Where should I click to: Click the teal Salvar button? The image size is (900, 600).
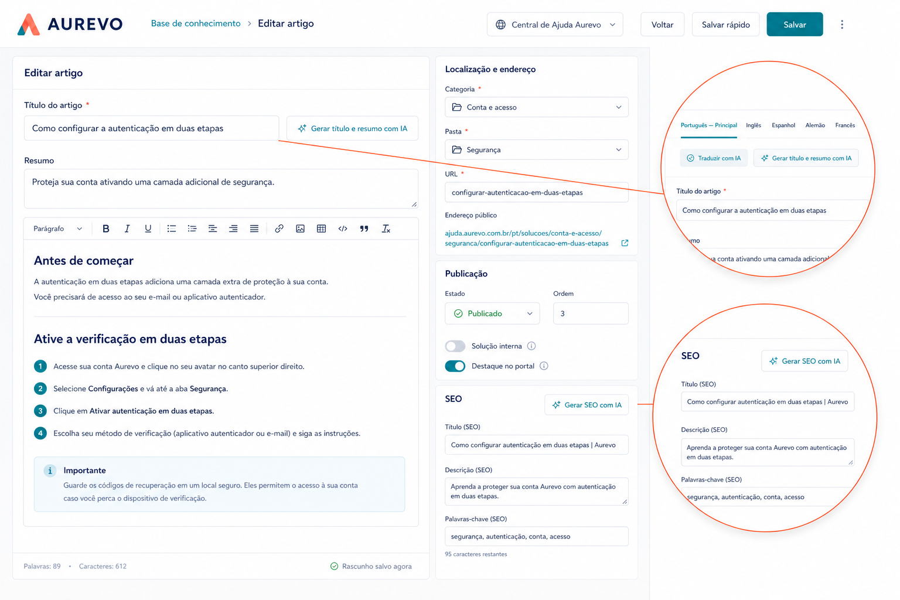coord(795,25)
